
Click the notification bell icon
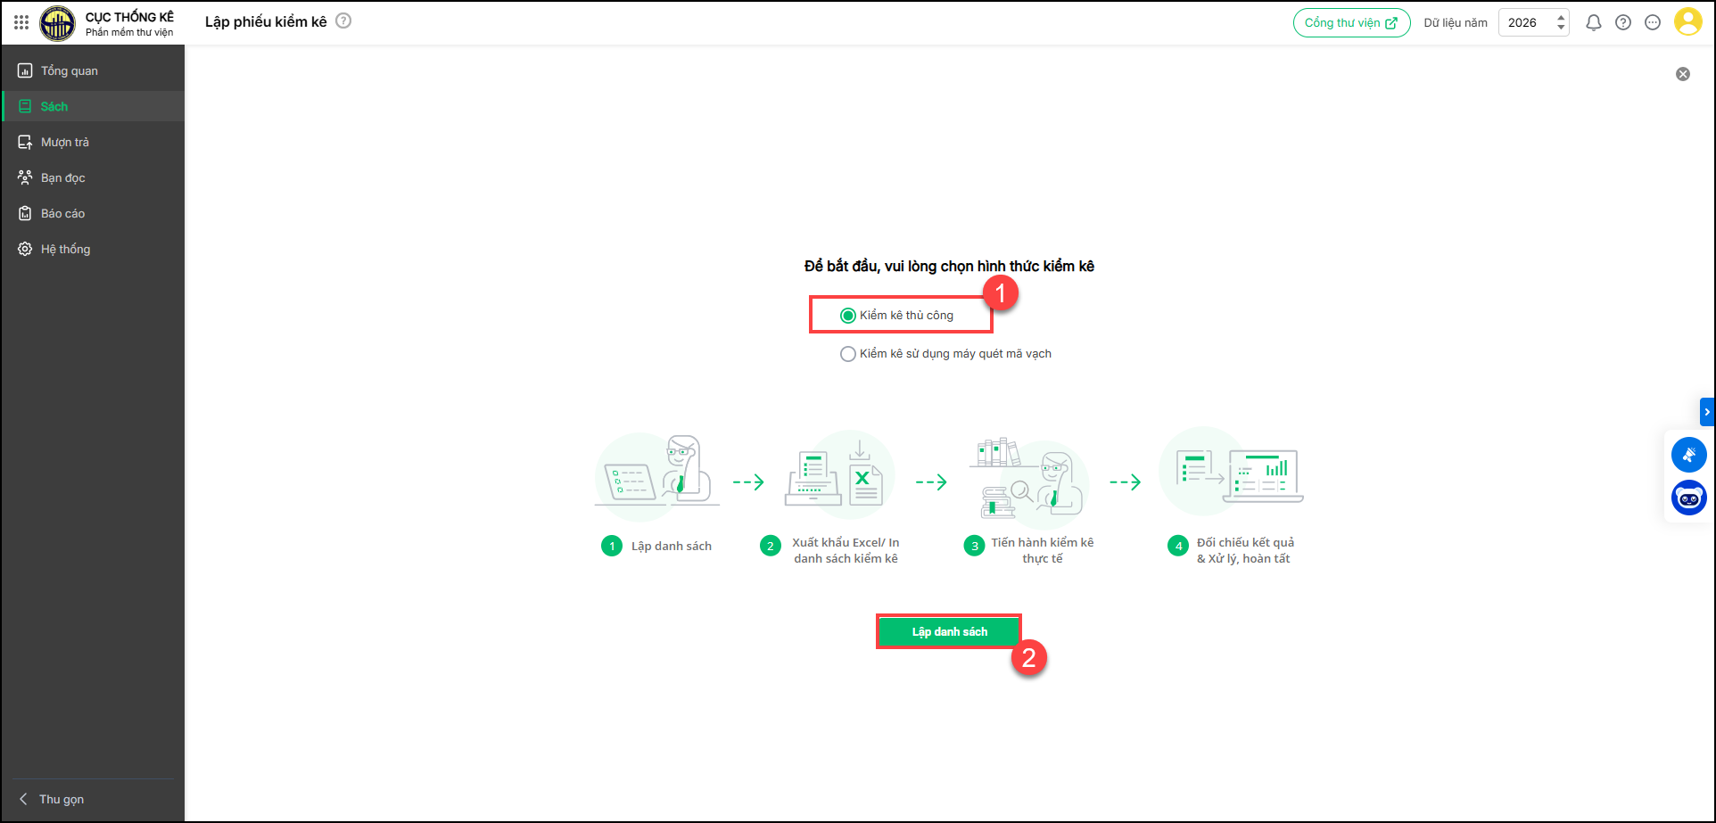coord(1593,23)
